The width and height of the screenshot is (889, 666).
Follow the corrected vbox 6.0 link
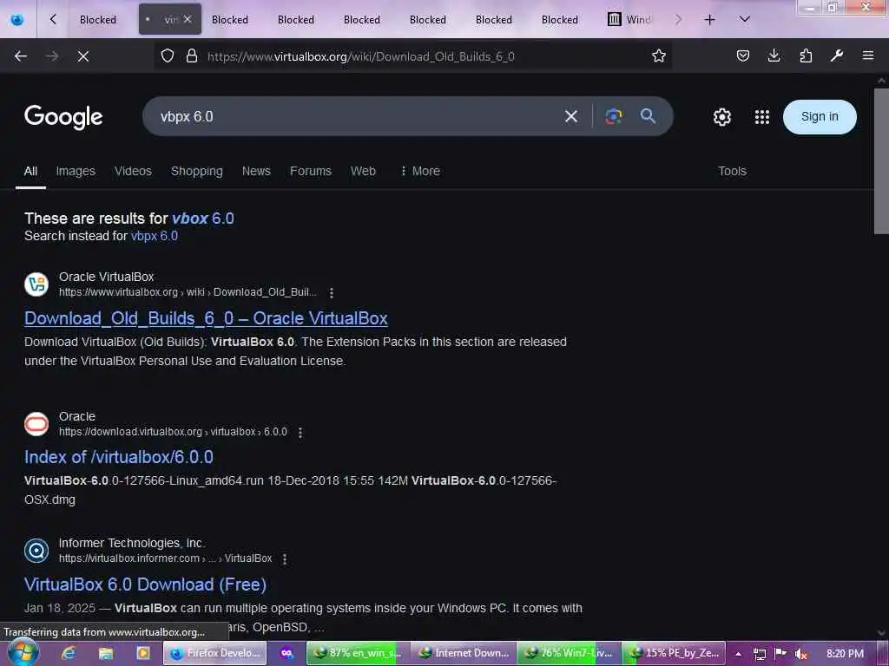(203, 218)
